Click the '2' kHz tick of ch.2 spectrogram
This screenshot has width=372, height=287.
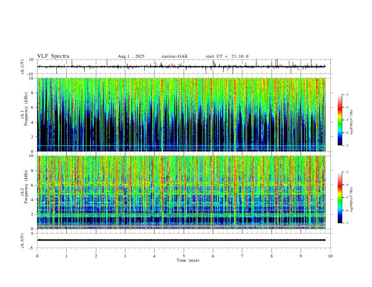(x=33, y=214)
